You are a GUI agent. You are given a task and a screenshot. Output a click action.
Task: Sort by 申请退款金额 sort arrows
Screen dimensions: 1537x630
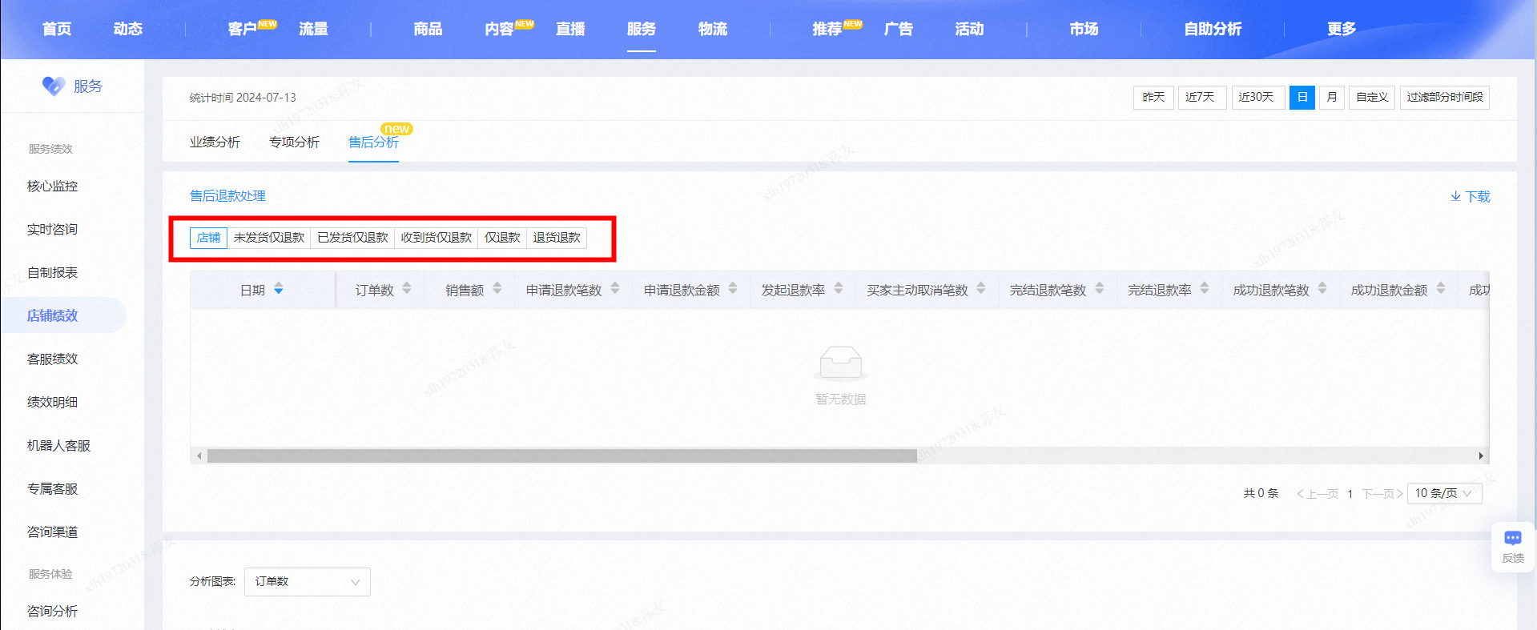[x=733, y=289]
